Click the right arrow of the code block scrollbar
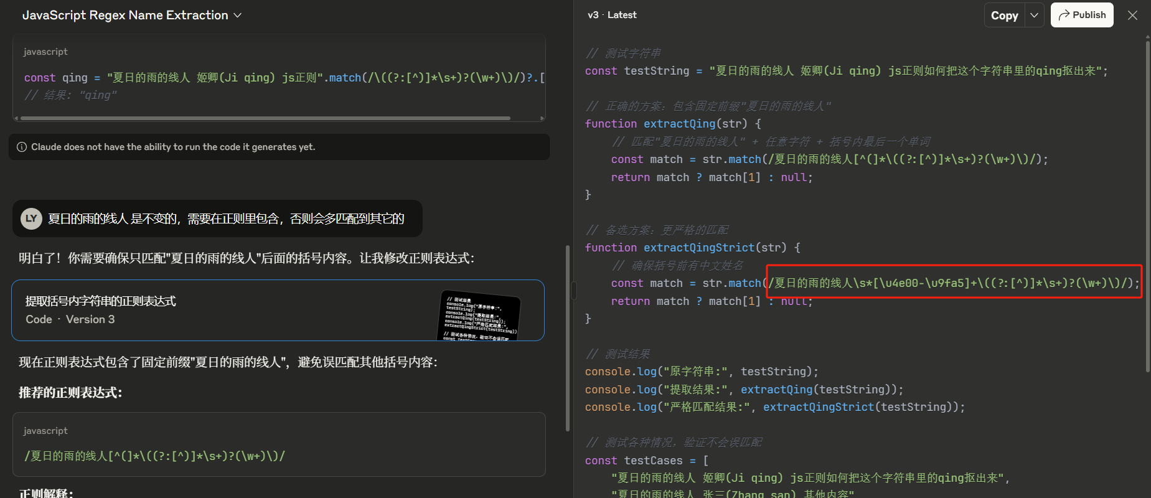The width and height of the screenshot is (1151, 498). pos(542,118)
